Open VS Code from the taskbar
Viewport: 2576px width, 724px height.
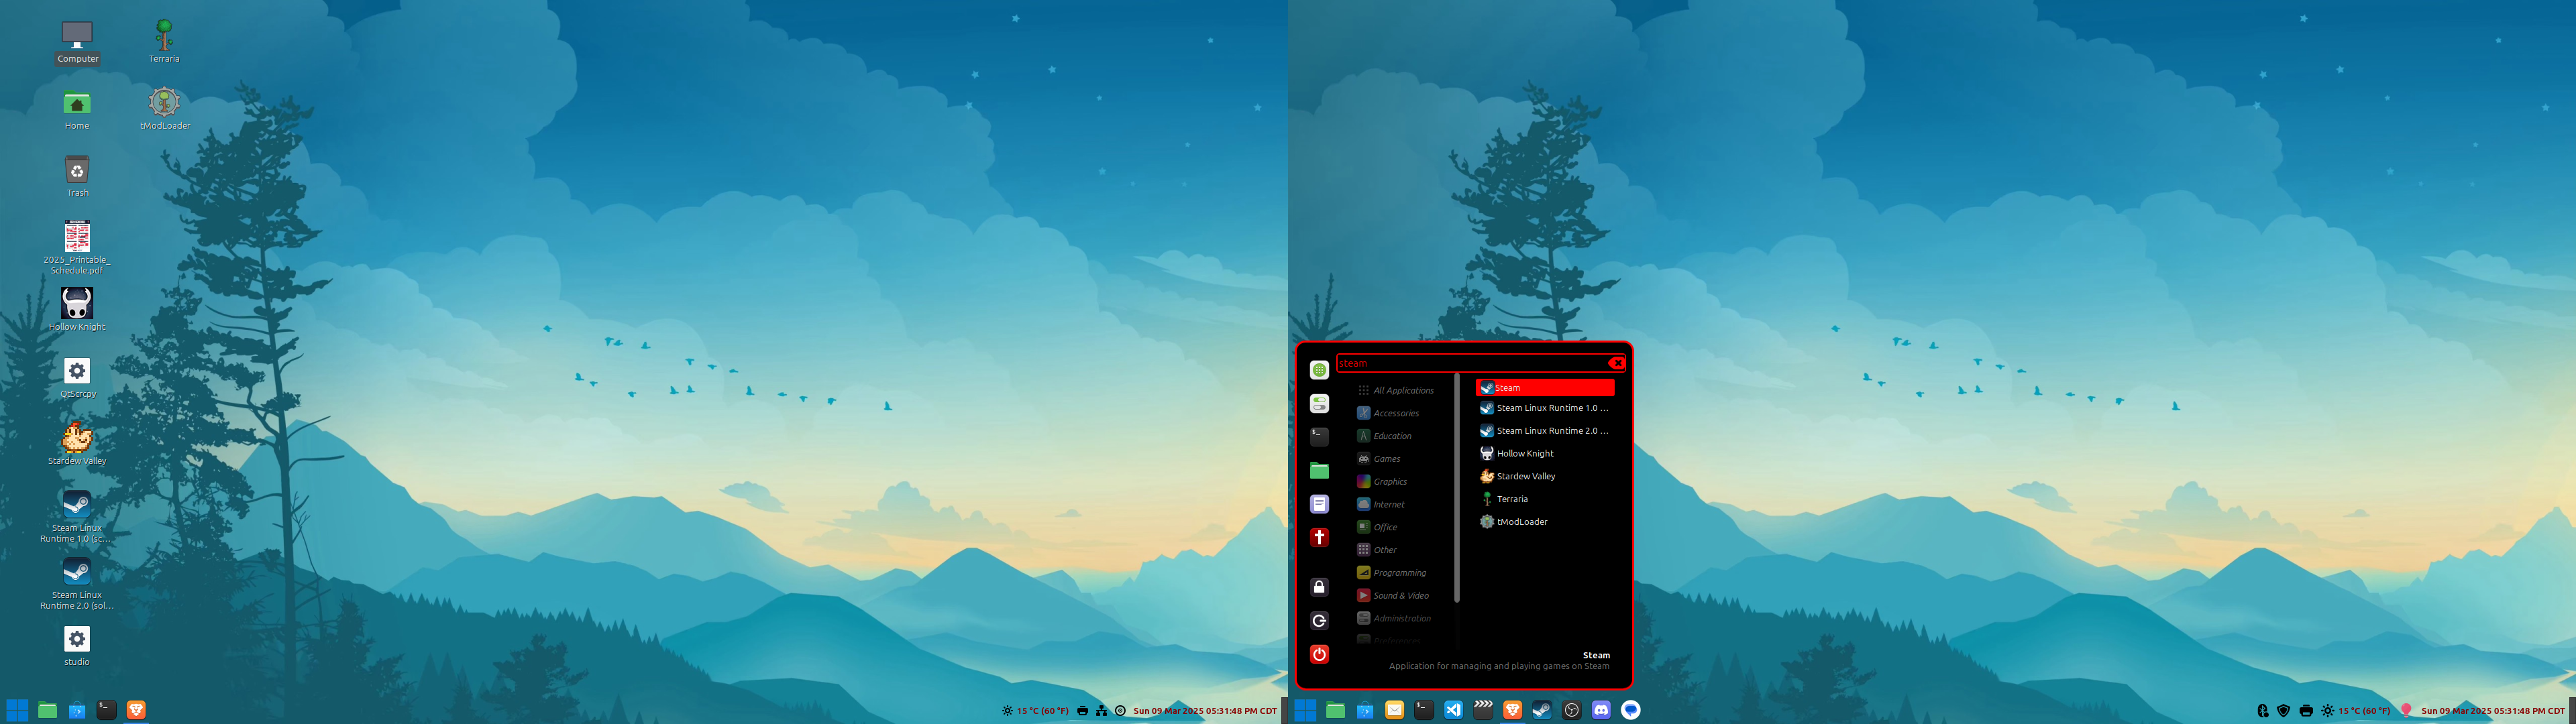click(x=1454, y=710)
